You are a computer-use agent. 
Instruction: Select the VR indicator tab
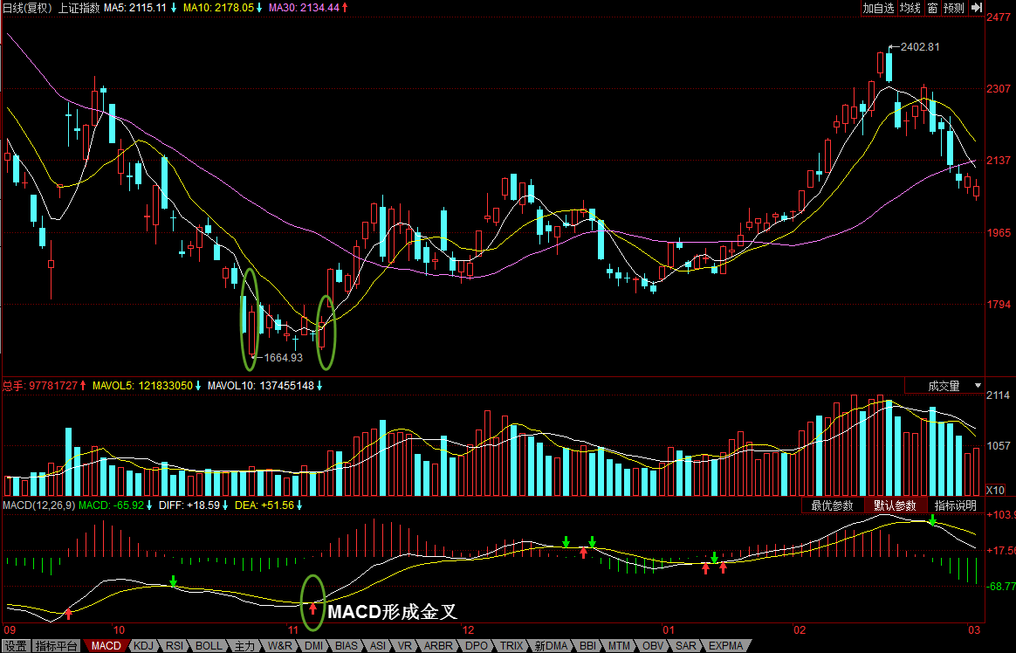(x=405, y=646)
